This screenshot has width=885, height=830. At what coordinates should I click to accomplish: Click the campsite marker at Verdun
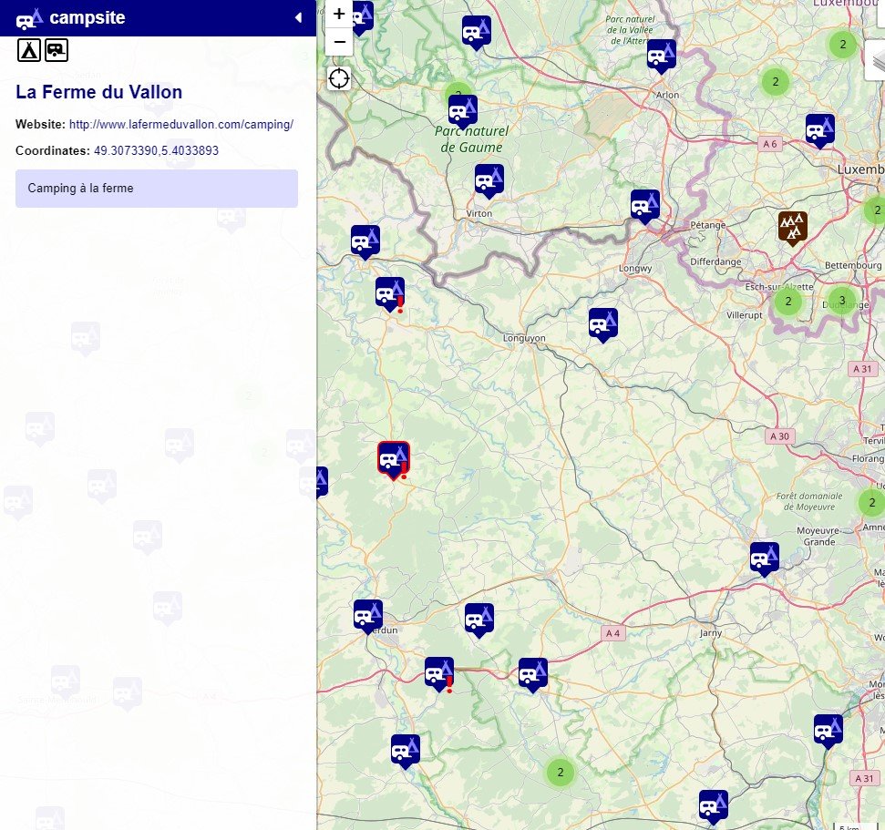point(368,615)
